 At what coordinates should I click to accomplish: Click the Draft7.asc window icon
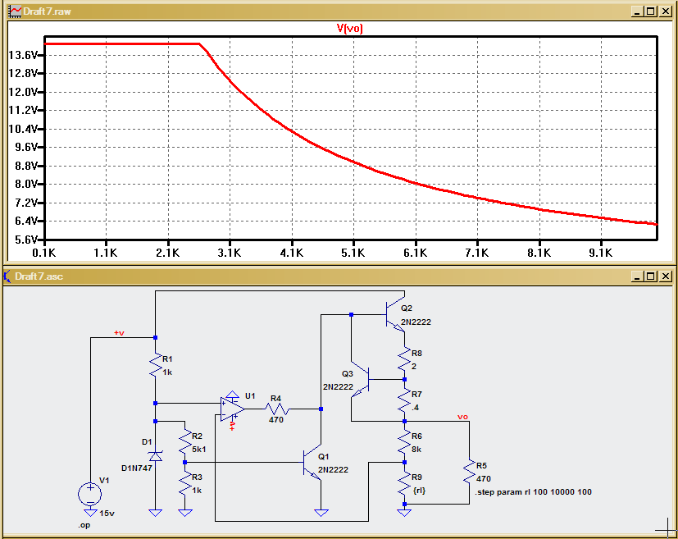(7, 276)
